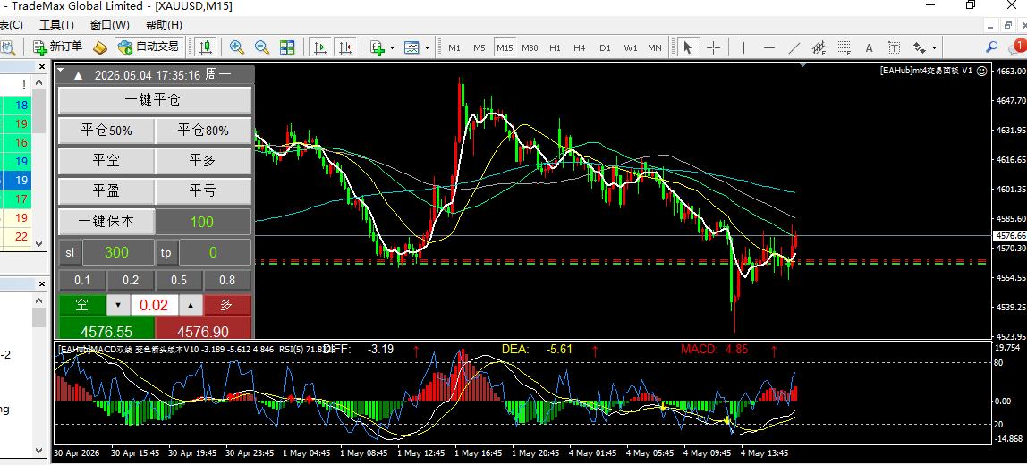Open the chart templates icon
Viewport: 1027px width, 465px height.
coord(412,47)
